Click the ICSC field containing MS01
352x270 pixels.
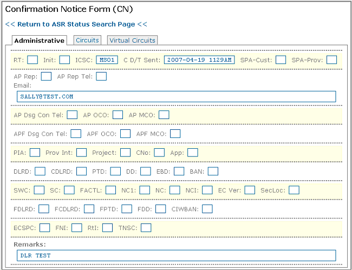(x=107, y=60)
